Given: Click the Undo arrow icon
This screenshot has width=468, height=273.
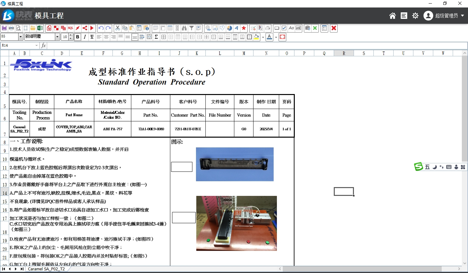Looking at the screenshot, I should click(101, 28).
